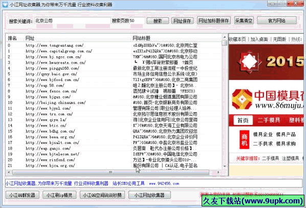The image size is (306, 208).
Task: Open the 二手模具 tab on the website
Action: pos(269,120)
